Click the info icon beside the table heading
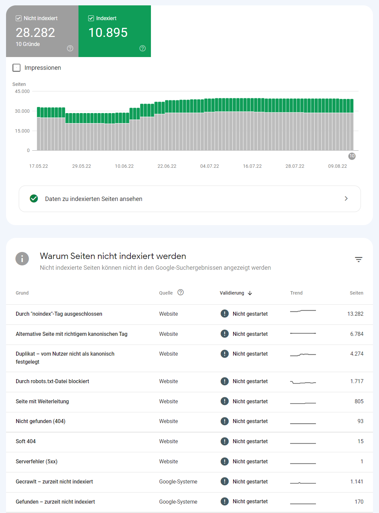 coord(22,259)
